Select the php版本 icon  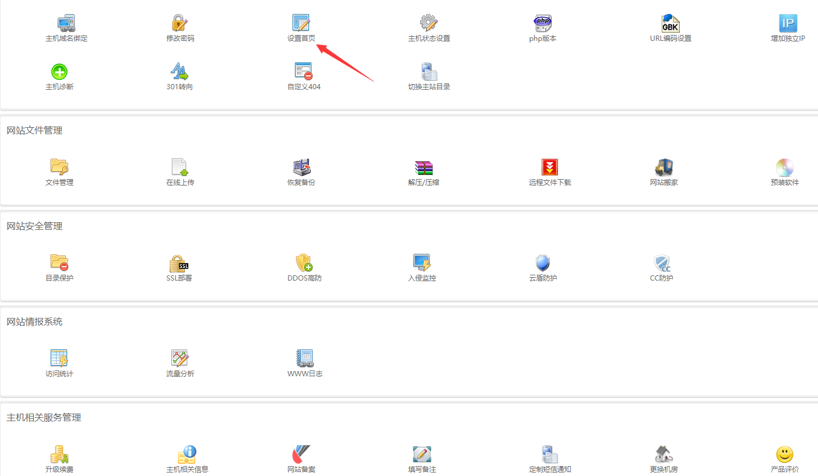click(x=542, y=23)
